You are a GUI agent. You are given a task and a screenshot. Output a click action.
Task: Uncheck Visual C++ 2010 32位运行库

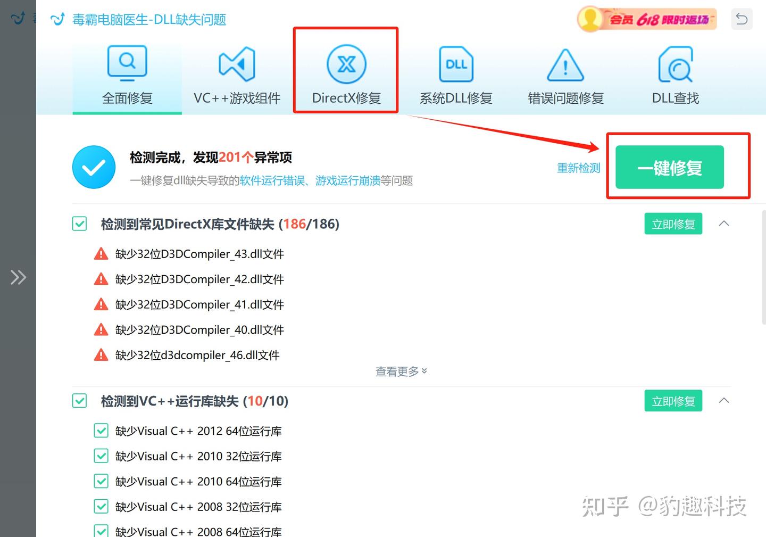point(101,456)
